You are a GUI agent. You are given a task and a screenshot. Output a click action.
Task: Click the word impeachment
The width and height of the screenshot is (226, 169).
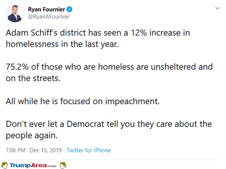[132, 101]
